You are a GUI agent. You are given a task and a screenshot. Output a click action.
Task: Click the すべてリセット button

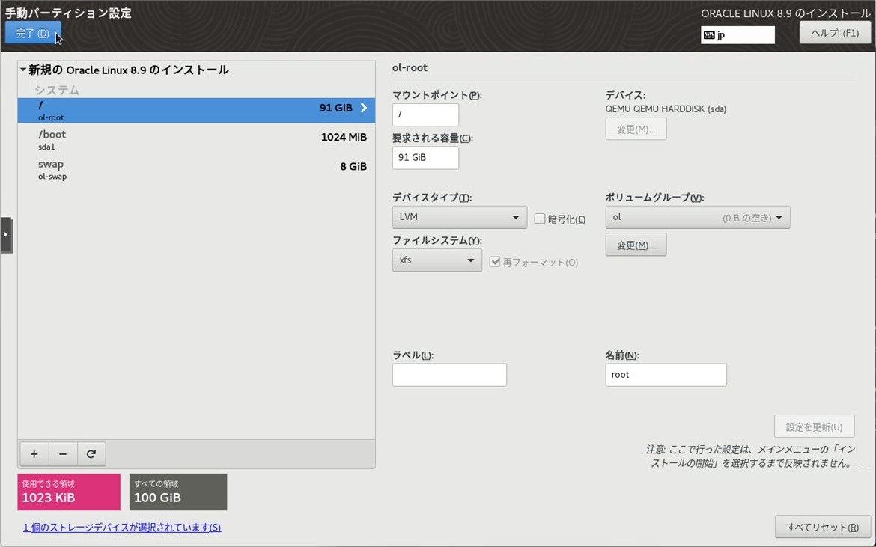(x=822, y=527)
